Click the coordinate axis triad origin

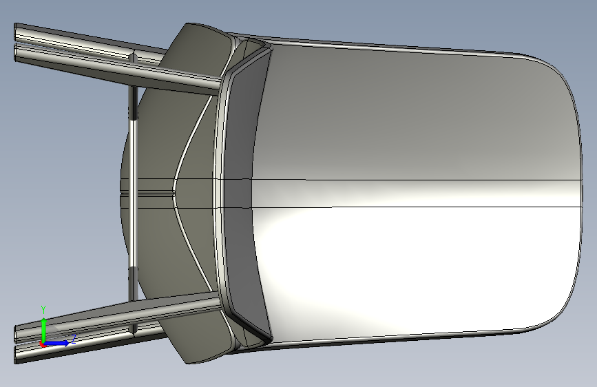tap(43, 344)
